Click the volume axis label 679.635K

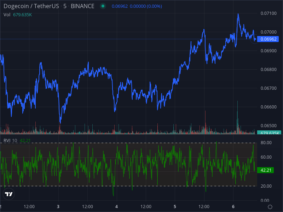[x=269, y=132]
